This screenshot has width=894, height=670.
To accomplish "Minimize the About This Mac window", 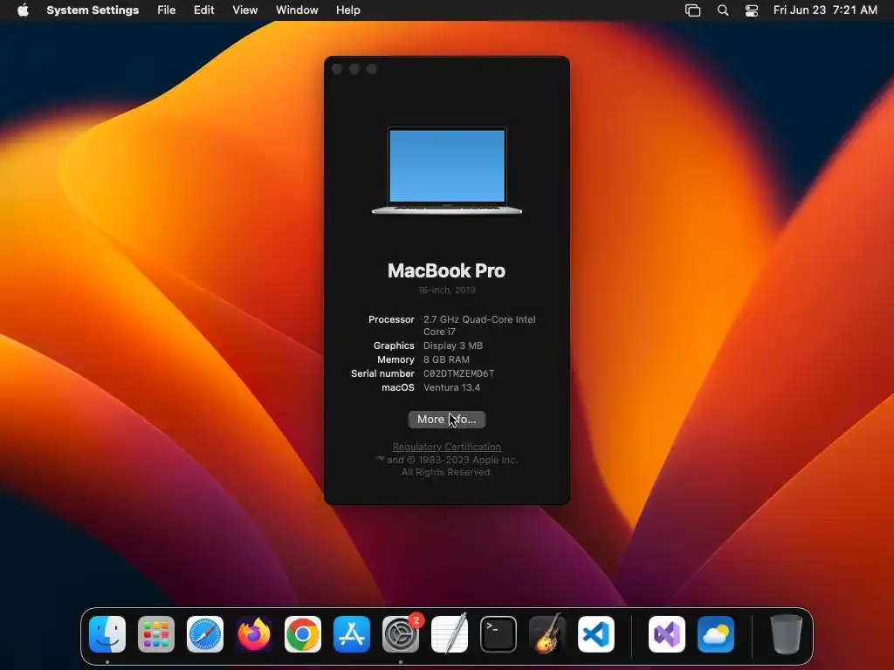I will point(354,69).
